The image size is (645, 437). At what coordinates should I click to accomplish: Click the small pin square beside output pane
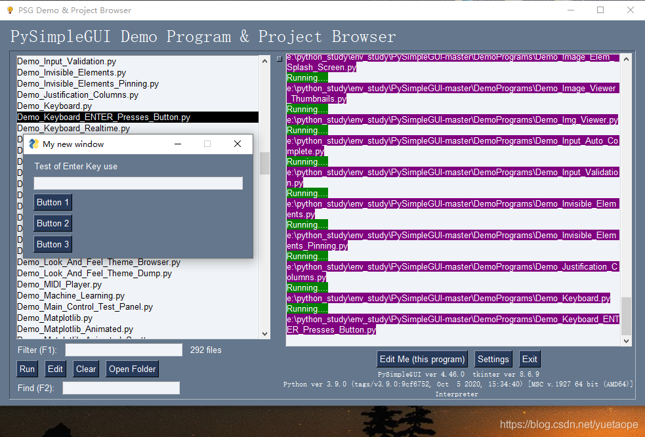[280, 59]
